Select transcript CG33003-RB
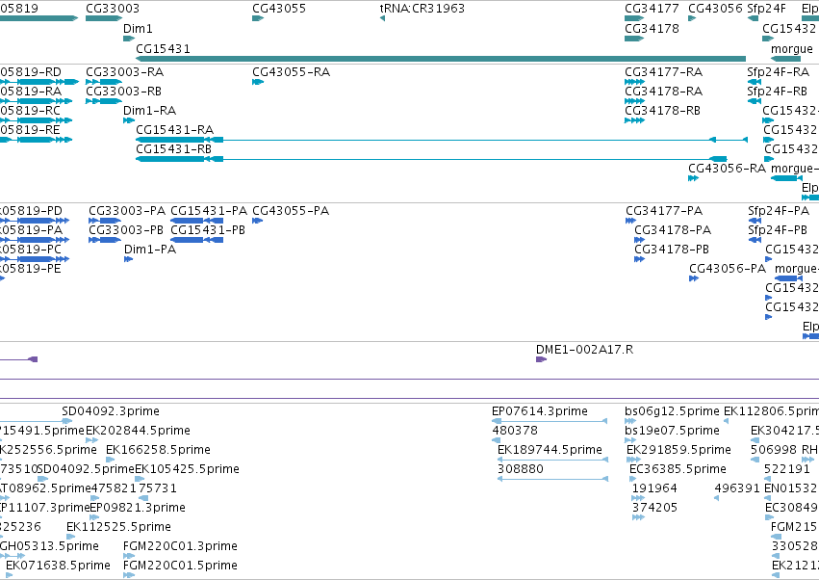 tap(123, 91)
